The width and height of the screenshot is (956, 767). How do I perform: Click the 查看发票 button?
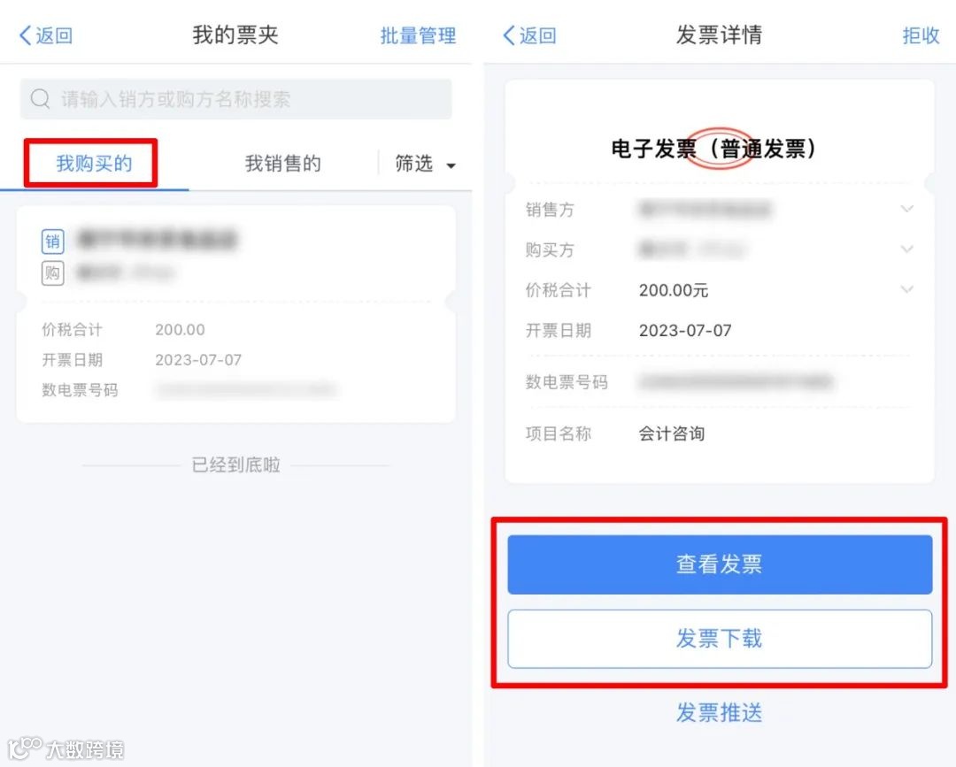pyautogui.click(x=720, y=564)
